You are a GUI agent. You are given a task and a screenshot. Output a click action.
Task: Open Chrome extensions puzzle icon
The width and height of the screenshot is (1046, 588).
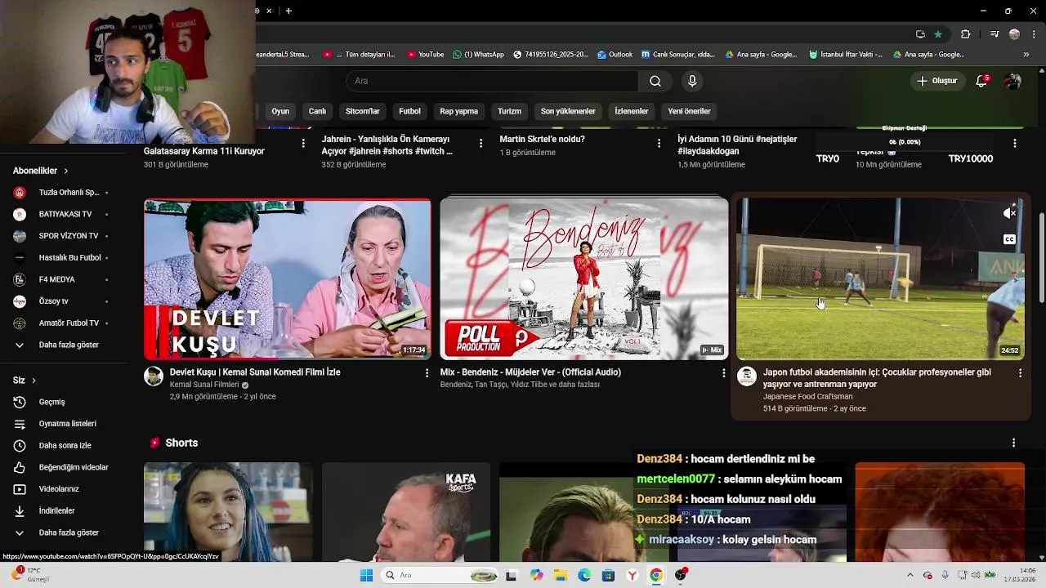point(965,34)
